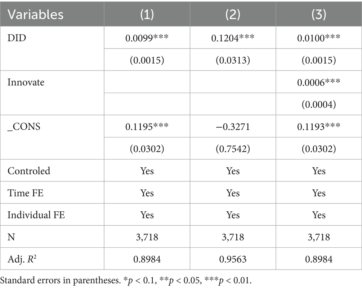Select the 0.1204*** coefficient cell
The image size is (362, 289).
(233, 38)
